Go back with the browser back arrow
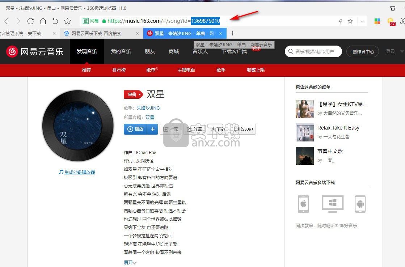This screenshot has width=405, height=267. 7,21
